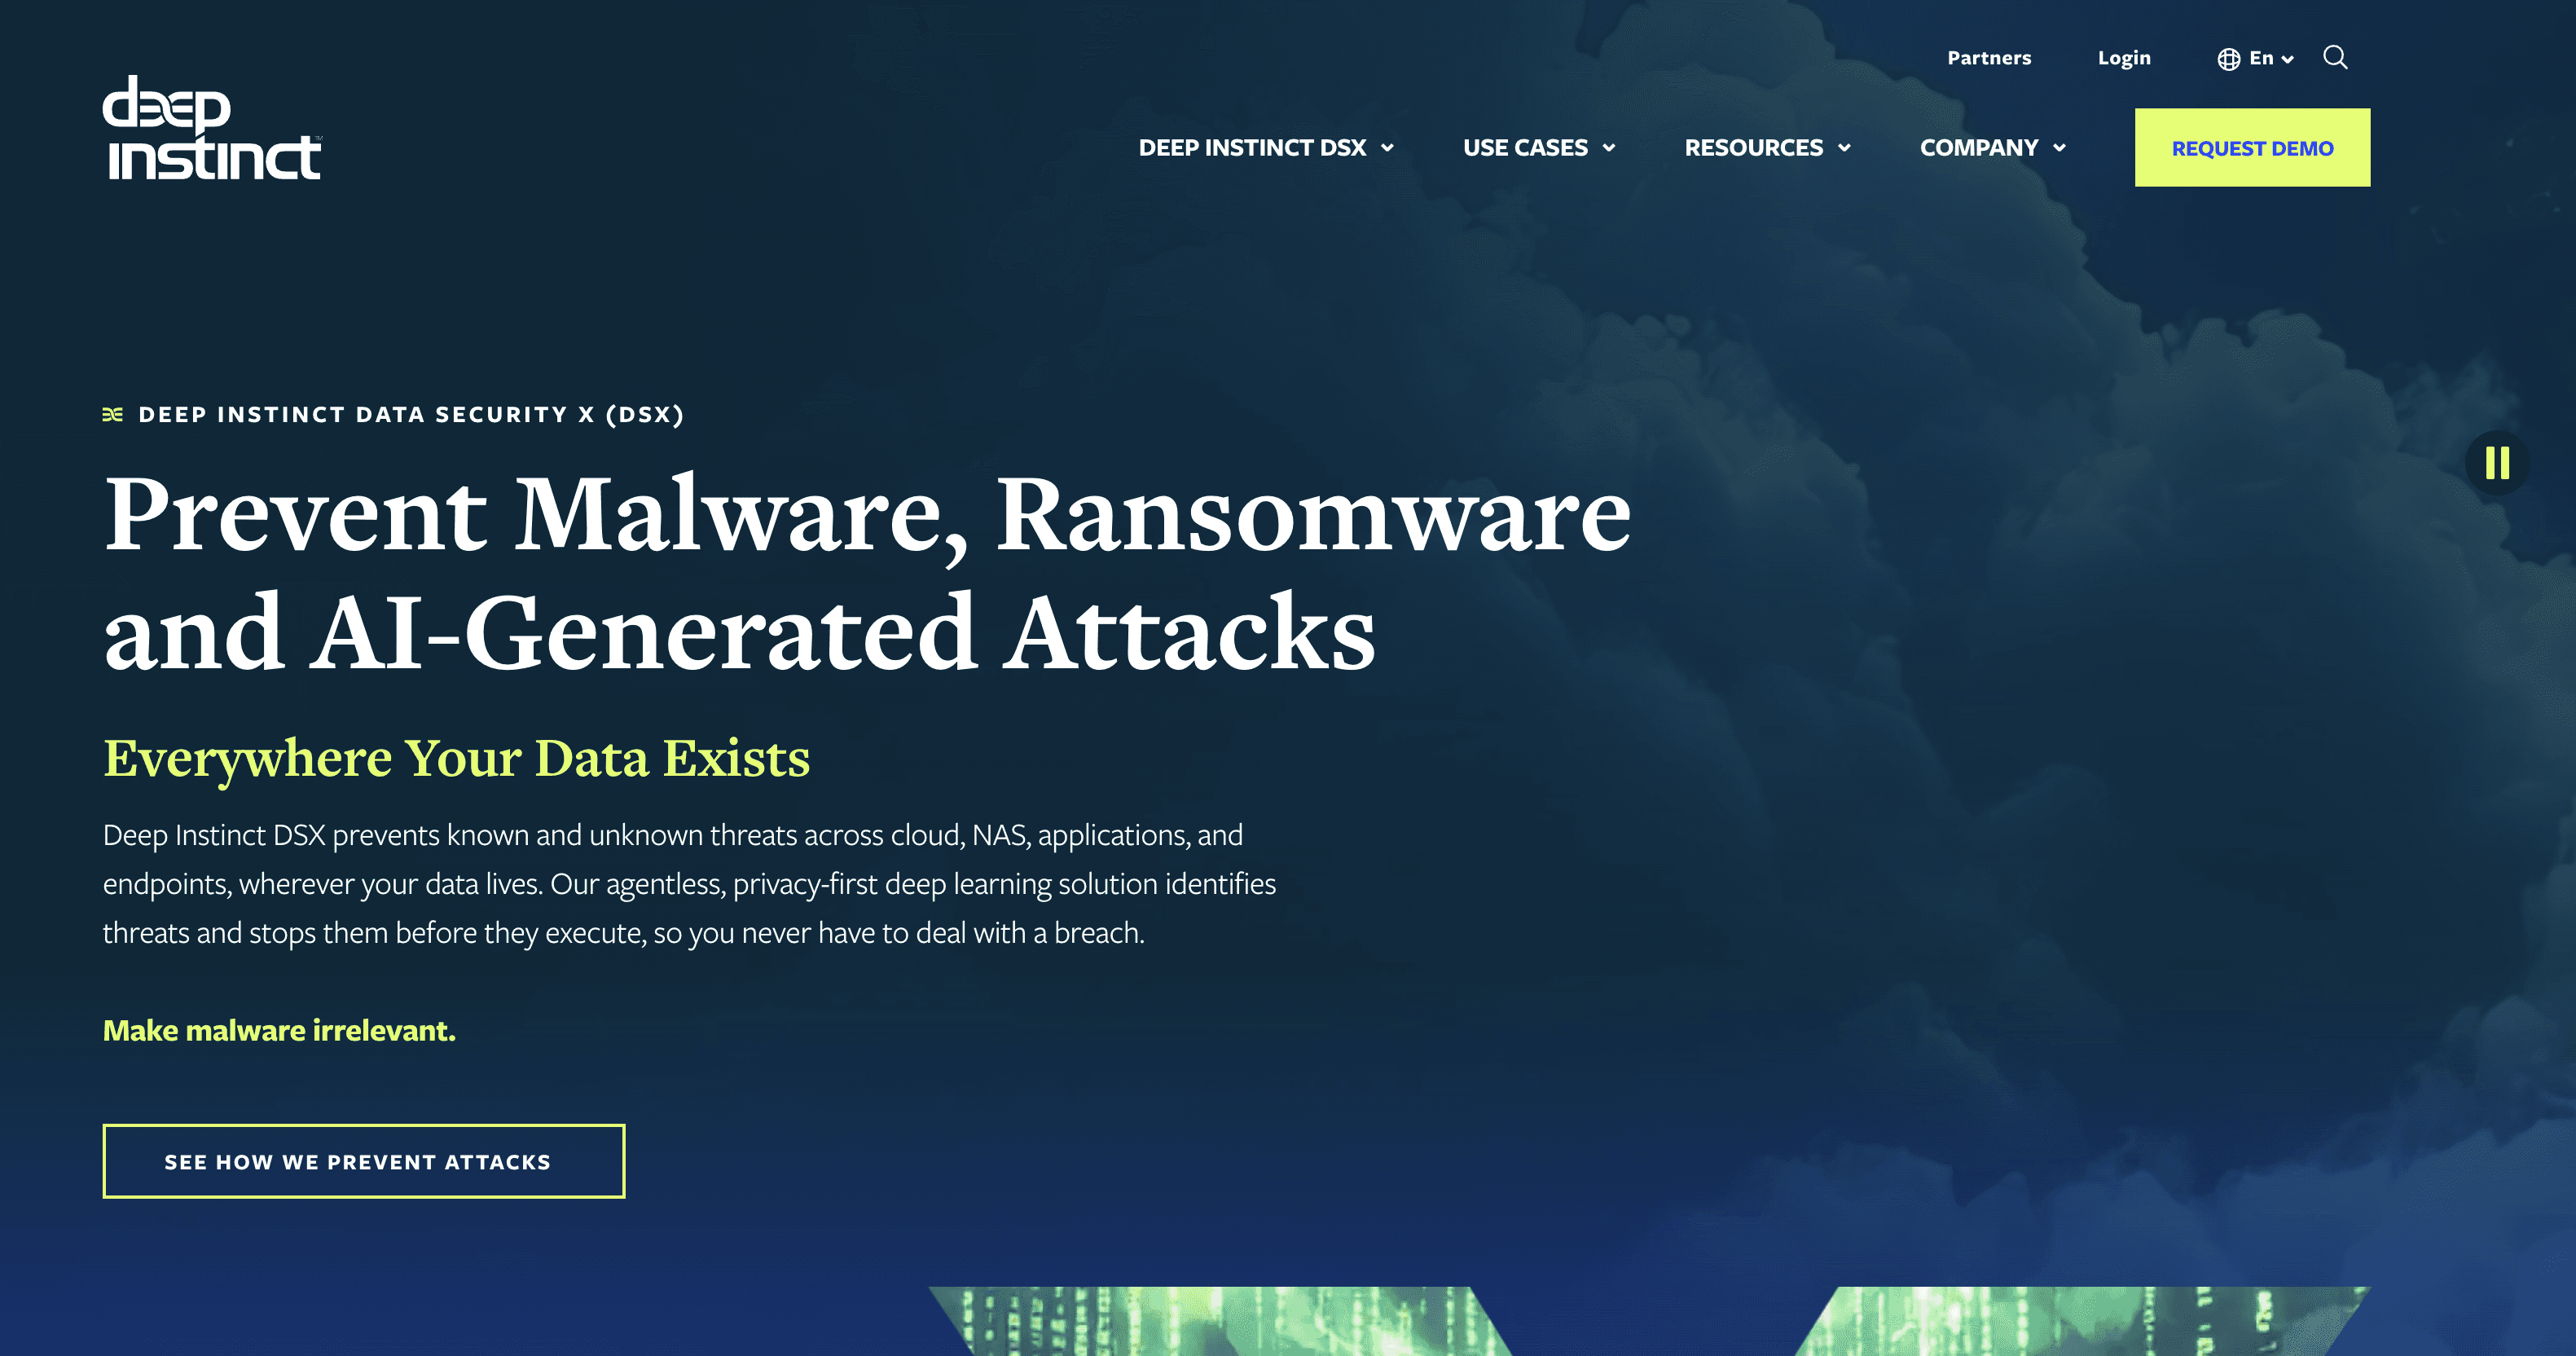Expand the Resources chevron
Screen dimensions: 2576x1356
pos(1844,148)
